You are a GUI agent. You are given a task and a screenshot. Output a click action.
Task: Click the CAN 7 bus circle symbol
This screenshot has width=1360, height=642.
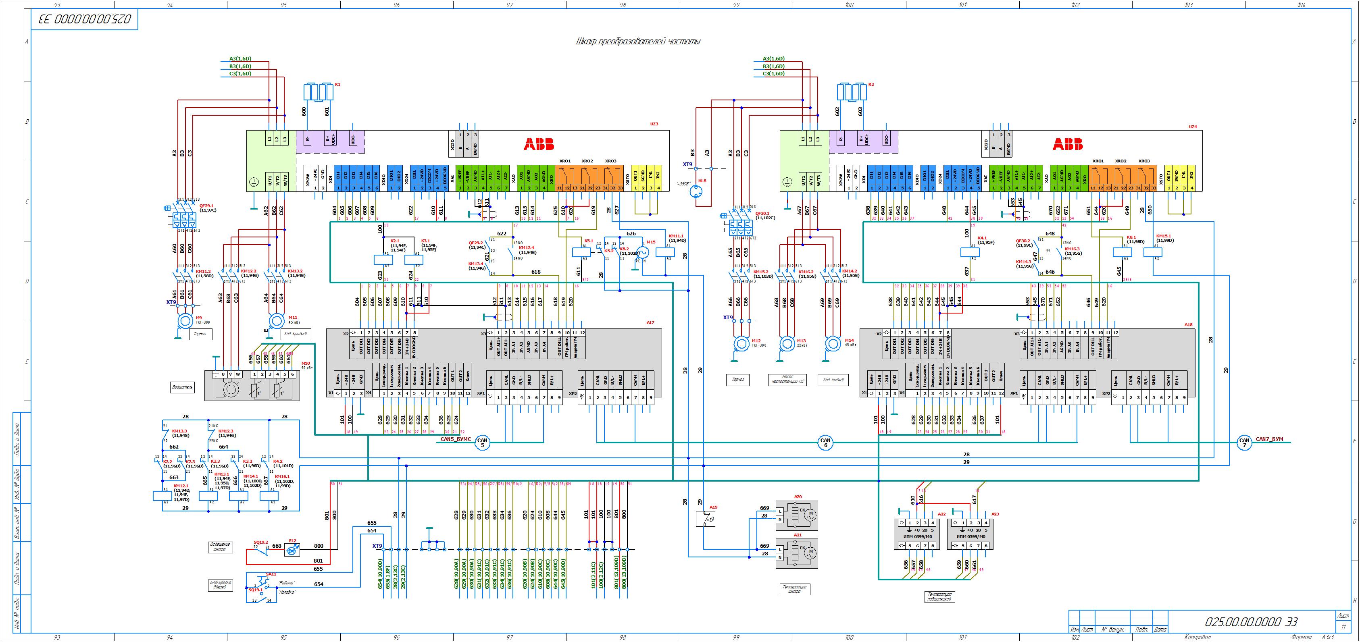click(1244, 443)
